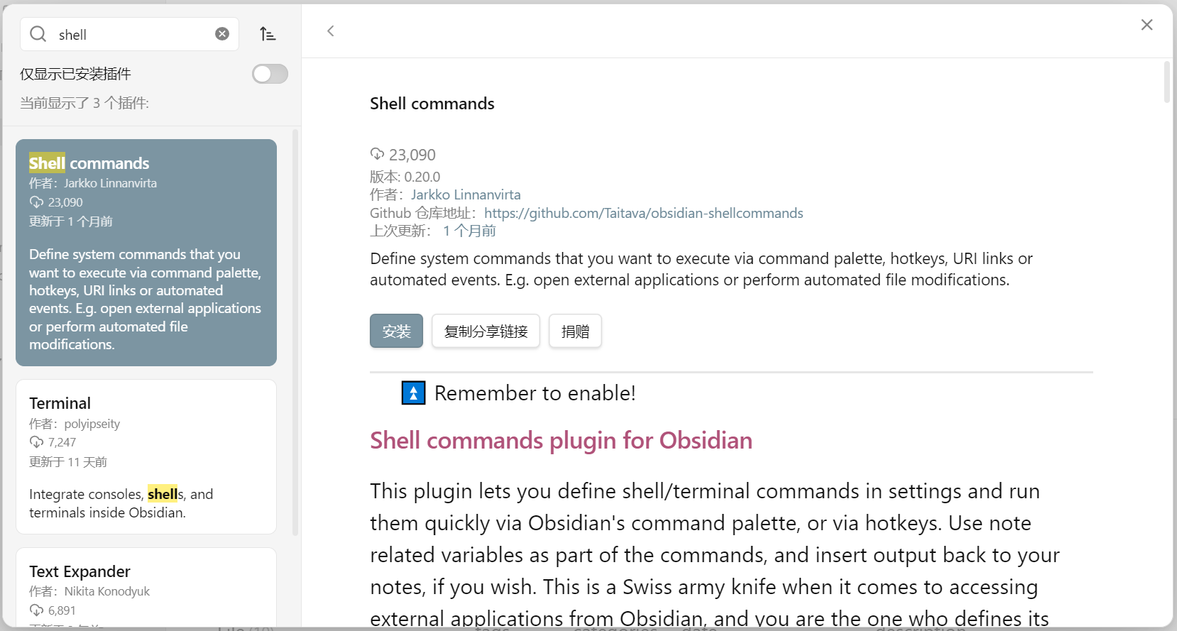The image size is (1177, 631).
Task: Go back with the left chevron
Action: (331, 31)
